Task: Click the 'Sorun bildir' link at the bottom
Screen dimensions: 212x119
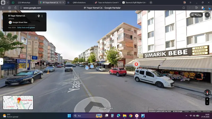Action: pyautogui.click(x=206, y=111)
